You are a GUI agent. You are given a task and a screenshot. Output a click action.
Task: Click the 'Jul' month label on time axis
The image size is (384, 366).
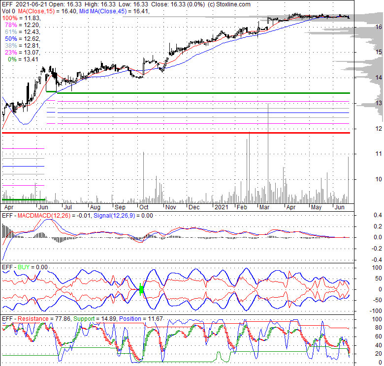point(67,207)
